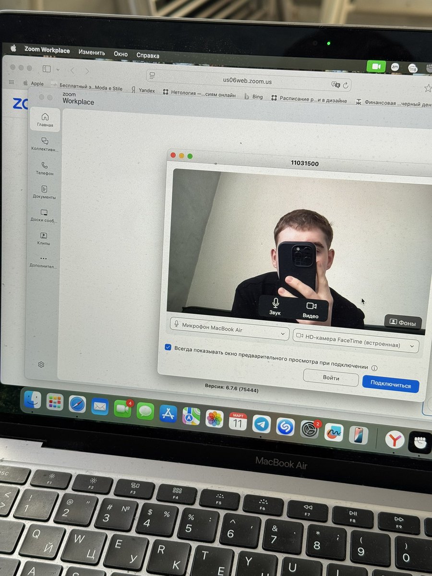Open Shazam from the Dock
The image size is (432, 576).
pyautogui.click(x=286, y=426)
